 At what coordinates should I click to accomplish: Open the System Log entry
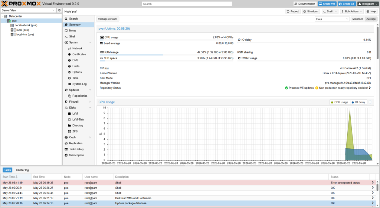point(79,84)
